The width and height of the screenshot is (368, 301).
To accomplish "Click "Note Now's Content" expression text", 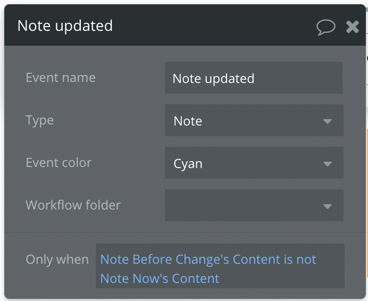I will click(160, 279).
